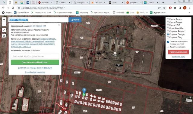Select Карта Google radio option
Screen dimensions: 193x114
click(168, 22)
